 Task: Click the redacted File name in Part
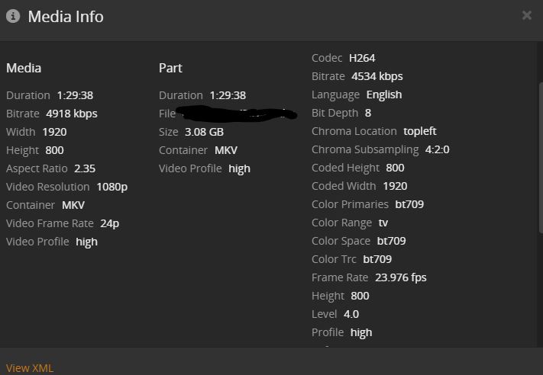pyautogui.click(x=237, y=114)
